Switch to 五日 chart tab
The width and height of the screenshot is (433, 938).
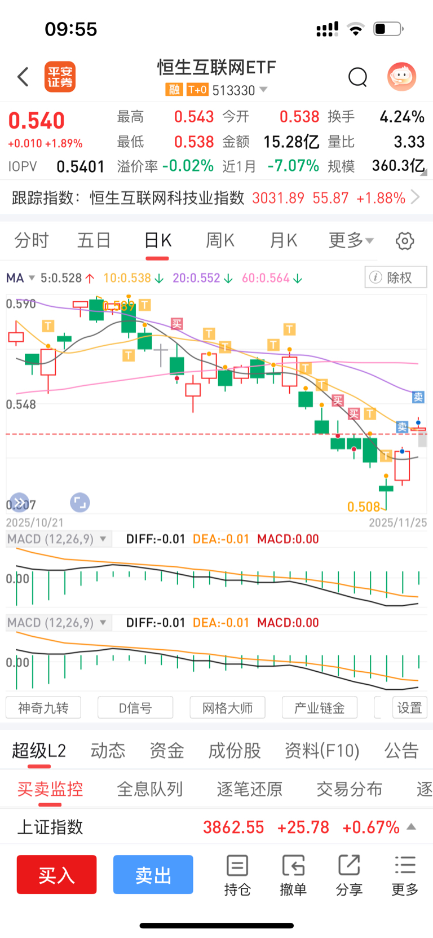(94, 241)
